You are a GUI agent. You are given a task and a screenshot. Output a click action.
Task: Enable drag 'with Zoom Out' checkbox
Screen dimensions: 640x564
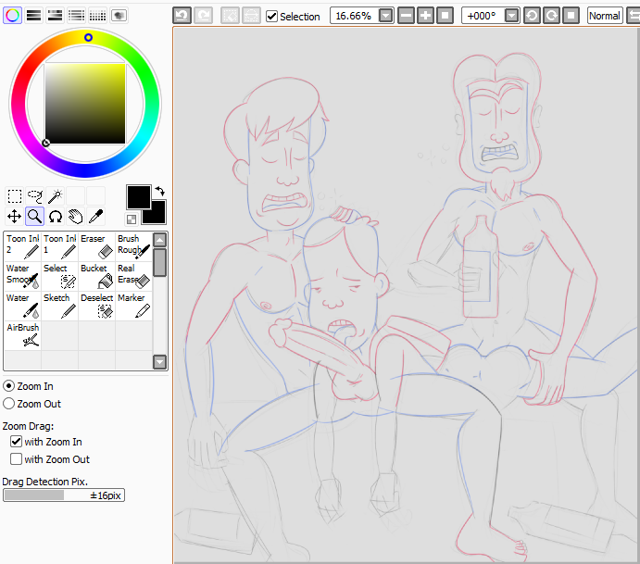[x=16, y=458]
